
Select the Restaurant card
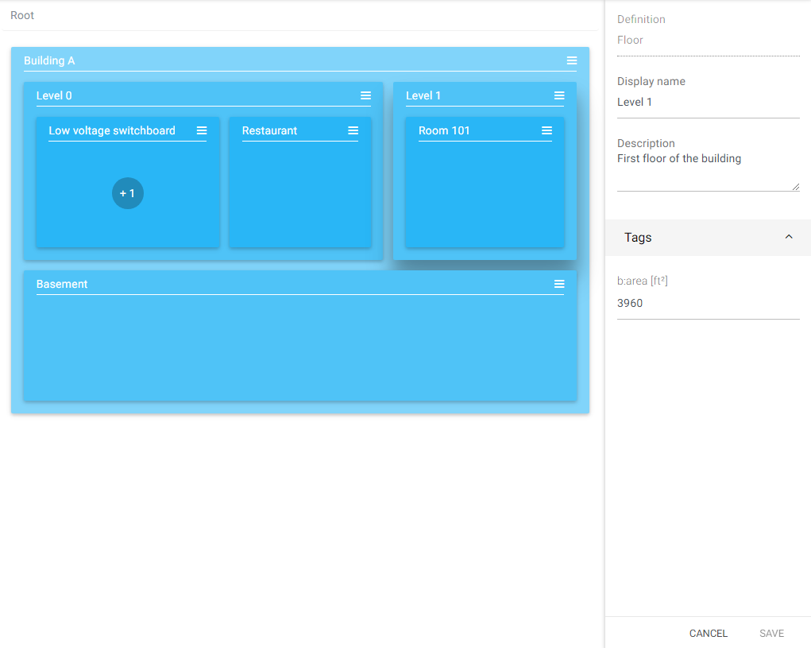(x=299, y=195)
